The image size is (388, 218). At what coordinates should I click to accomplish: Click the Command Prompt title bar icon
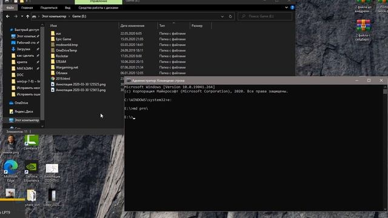[129, 81]
